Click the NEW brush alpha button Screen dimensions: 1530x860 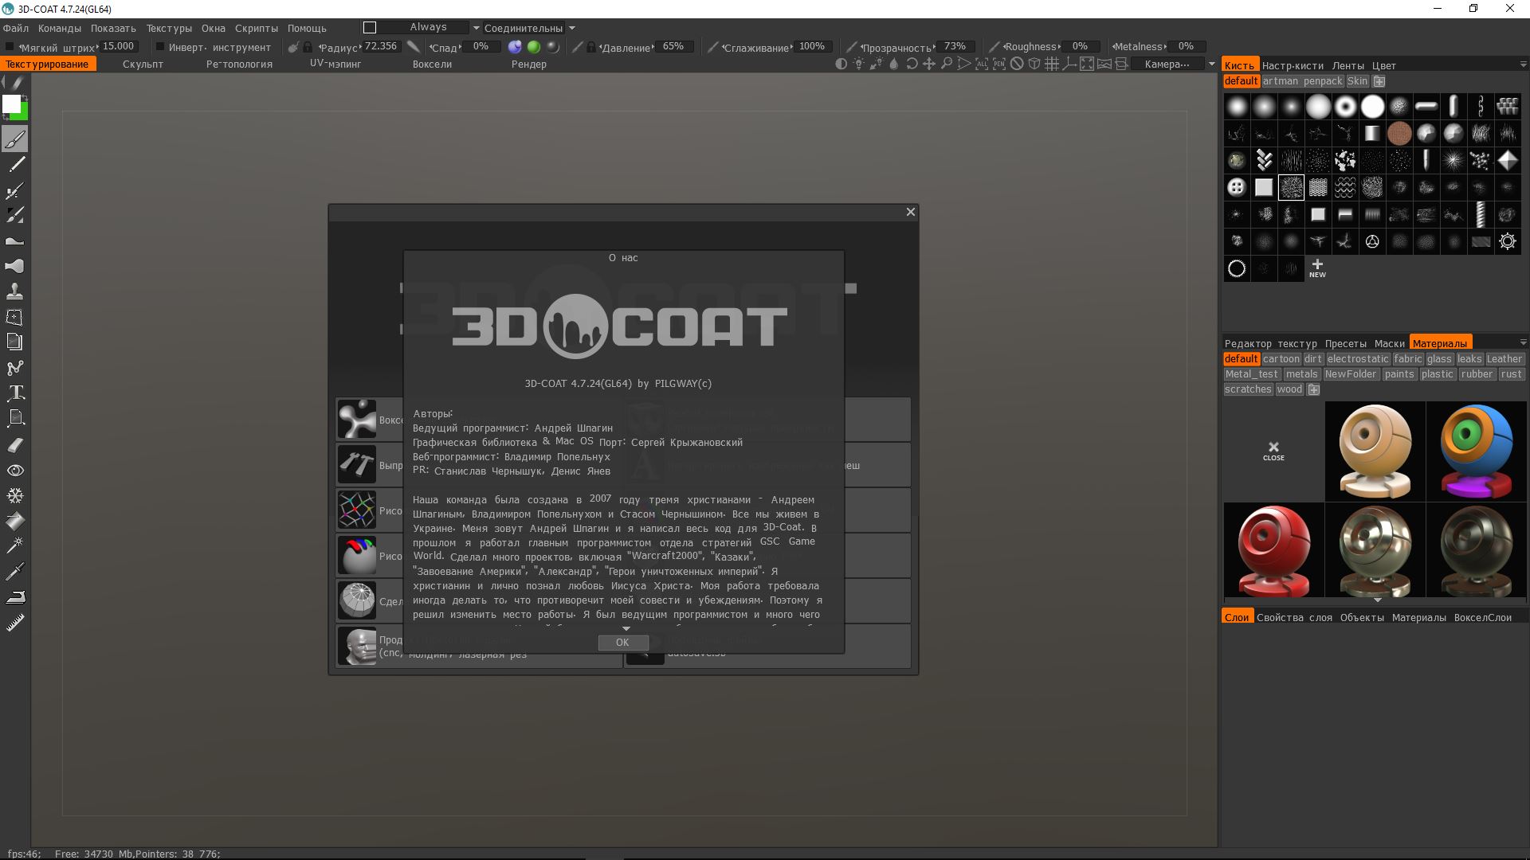pyautogui.click(x=1317, y=268)
